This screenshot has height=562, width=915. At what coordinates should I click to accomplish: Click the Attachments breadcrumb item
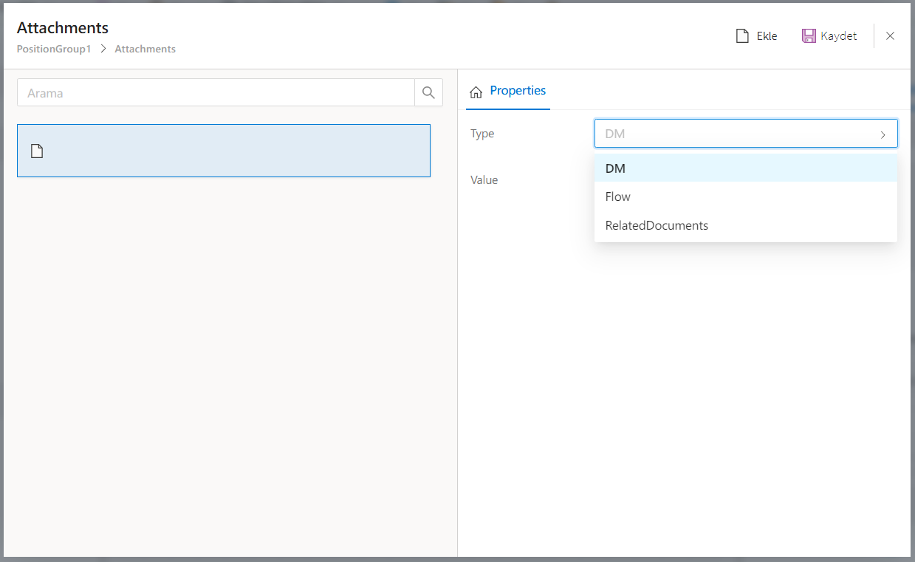tap(145, 49)
